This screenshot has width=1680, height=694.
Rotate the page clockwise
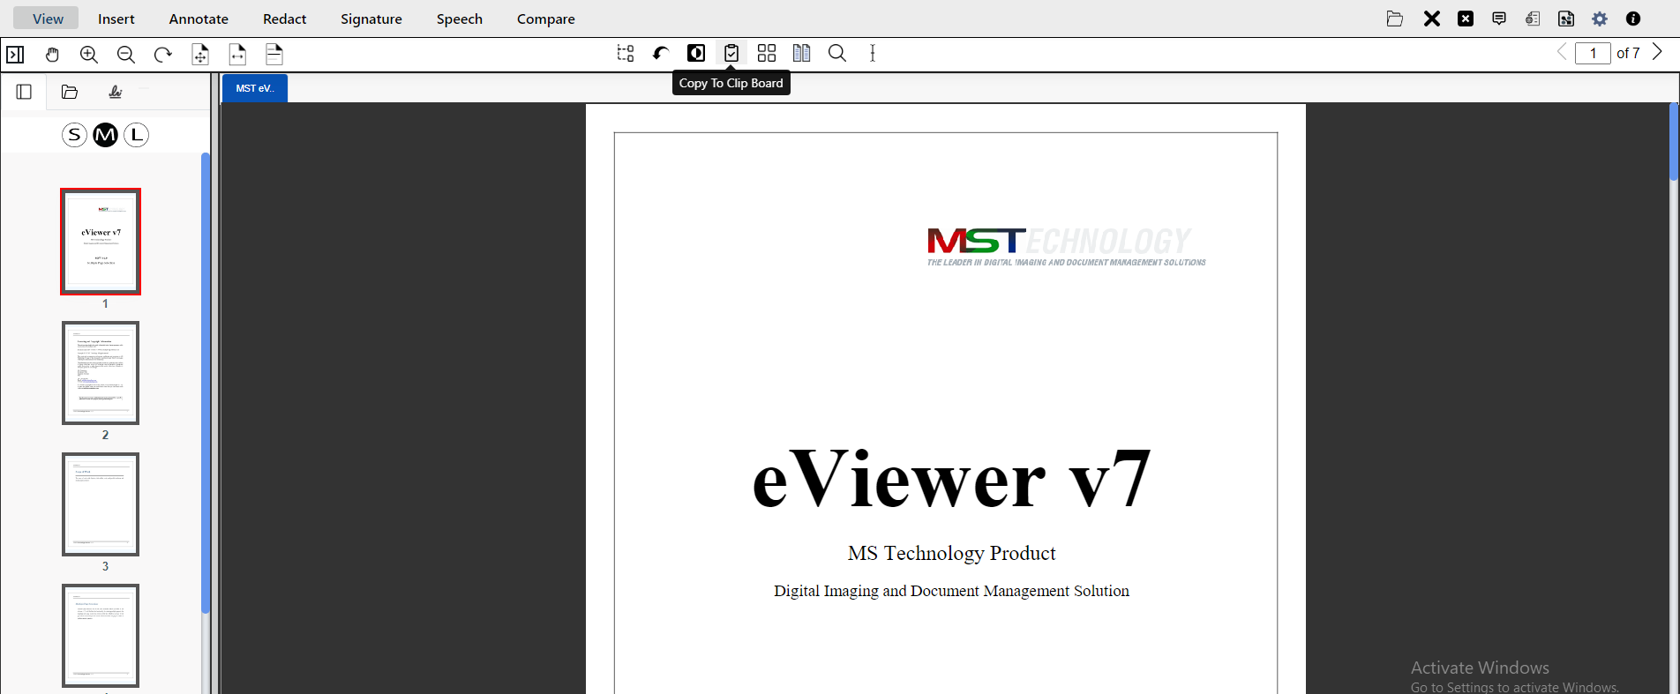tap(163, 55)
